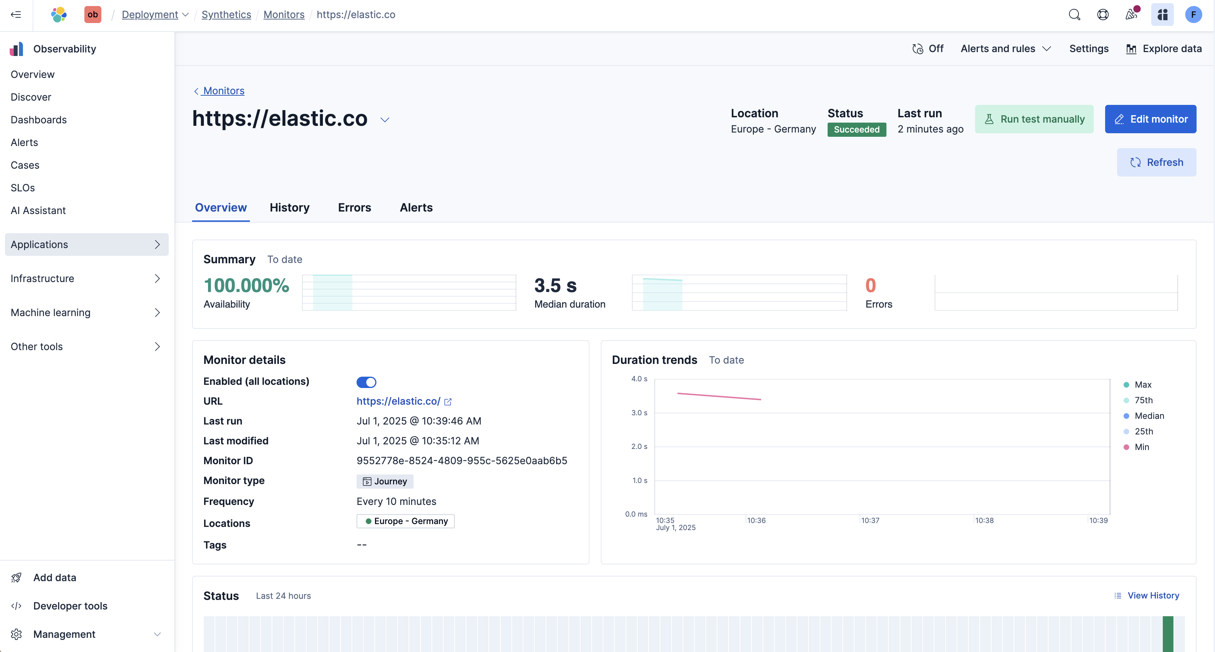Open the newsfeed notifications icon
The height and width of the screenshot is (652, 1215).
point(1131,15)
